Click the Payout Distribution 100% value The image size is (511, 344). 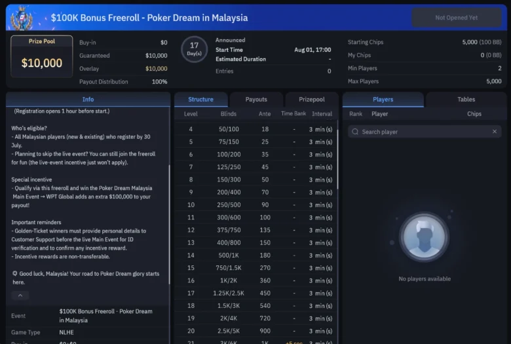tap(160, 81)
